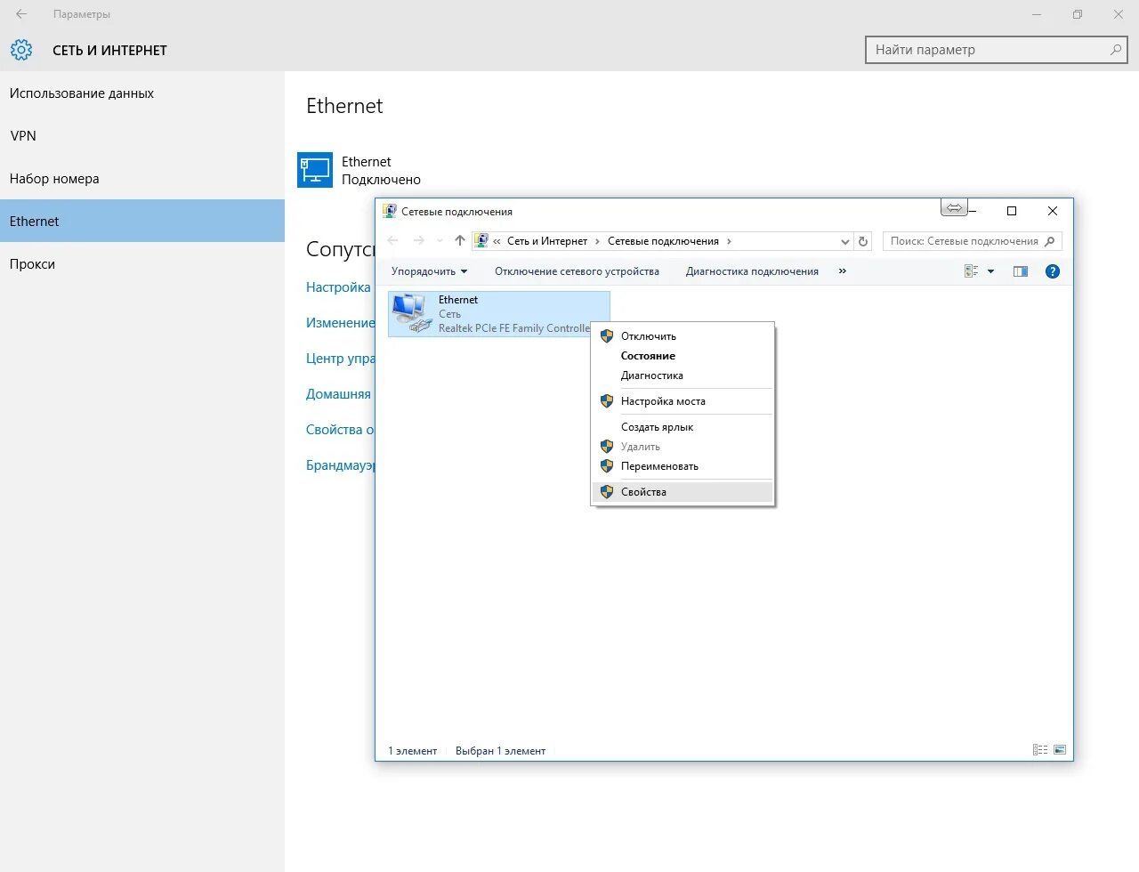This screenshot has height=872, width=1139.
Task: Click the search magnifier in Найти параметр
Action: (x=1116, y=50)
